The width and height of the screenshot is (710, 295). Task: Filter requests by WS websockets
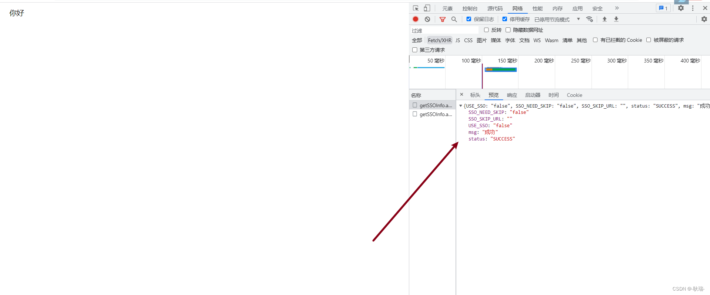pyautogui.click(x=537, y=40)
